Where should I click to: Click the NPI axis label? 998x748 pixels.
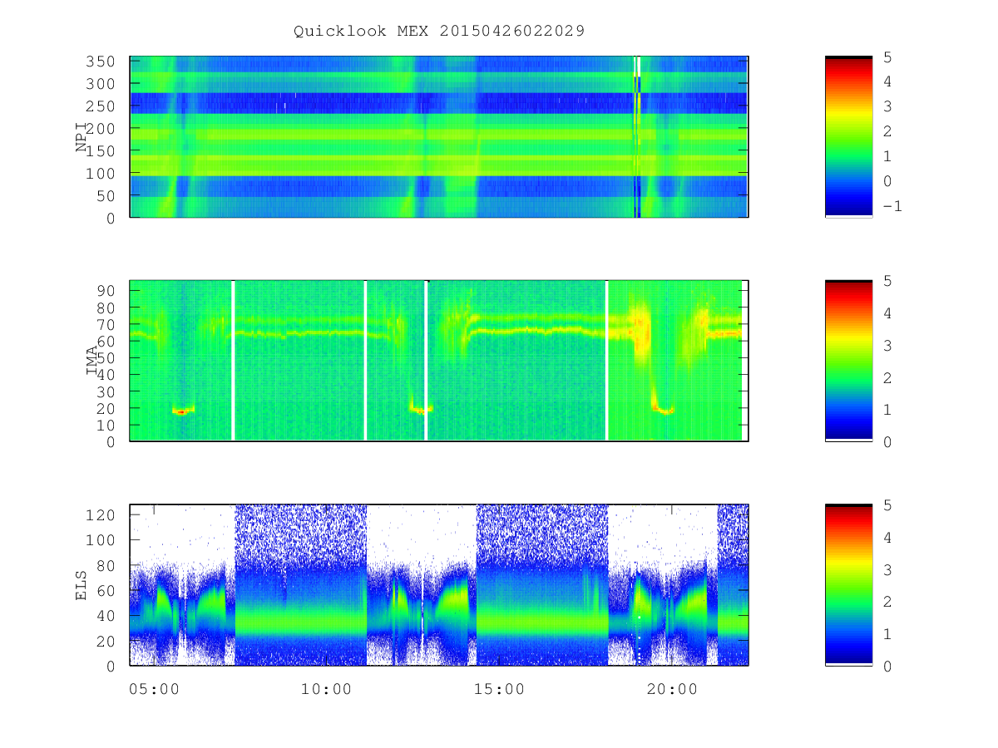point(82,137)
